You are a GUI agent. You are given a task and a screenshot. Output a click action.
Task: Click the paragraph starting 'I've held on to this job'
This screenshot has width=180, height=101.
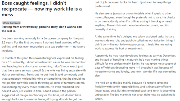point(135,91)
